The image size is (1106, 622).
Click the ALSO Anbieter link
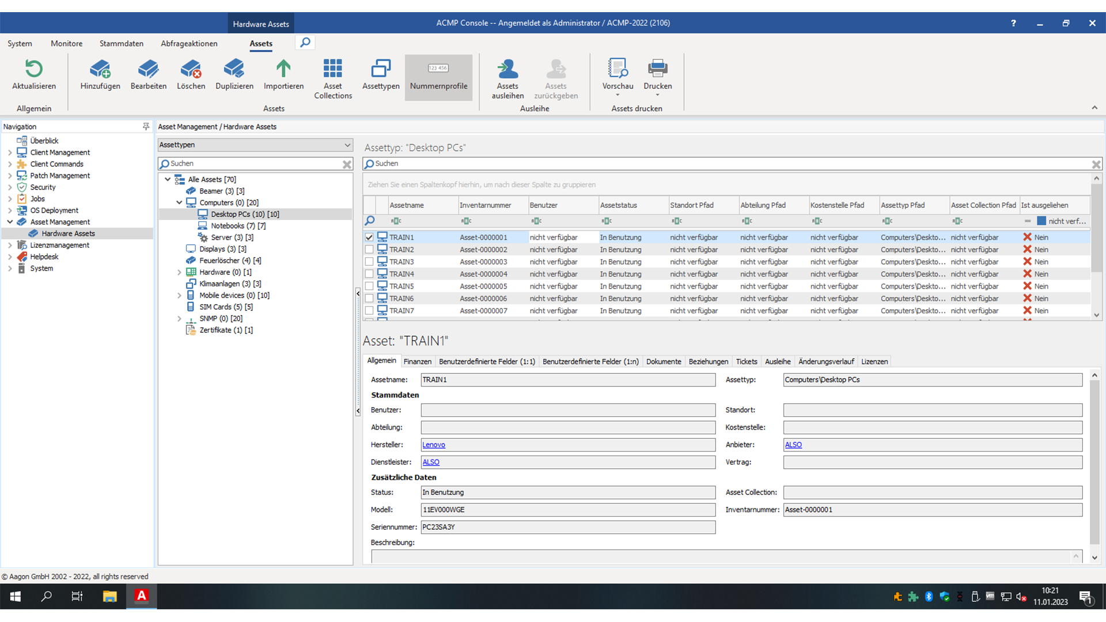pos(793,445)
